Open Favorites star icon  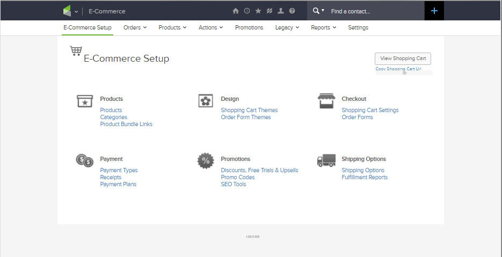[258, 11]
